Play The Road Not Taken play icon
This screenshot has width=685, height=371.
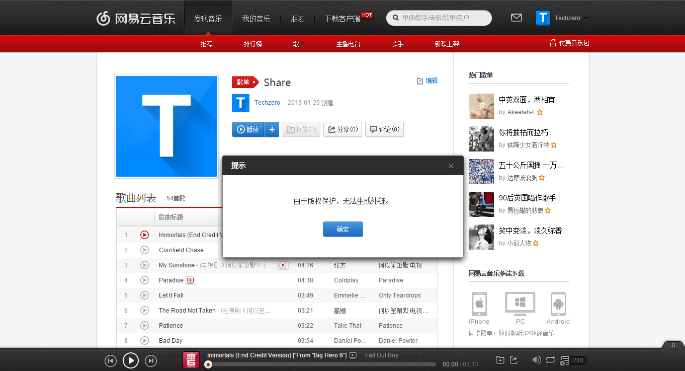coord(144,311)
